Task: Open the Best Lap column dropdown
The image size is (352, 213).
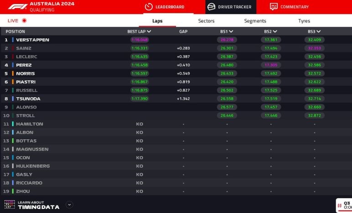Action: tap(149, 32)
